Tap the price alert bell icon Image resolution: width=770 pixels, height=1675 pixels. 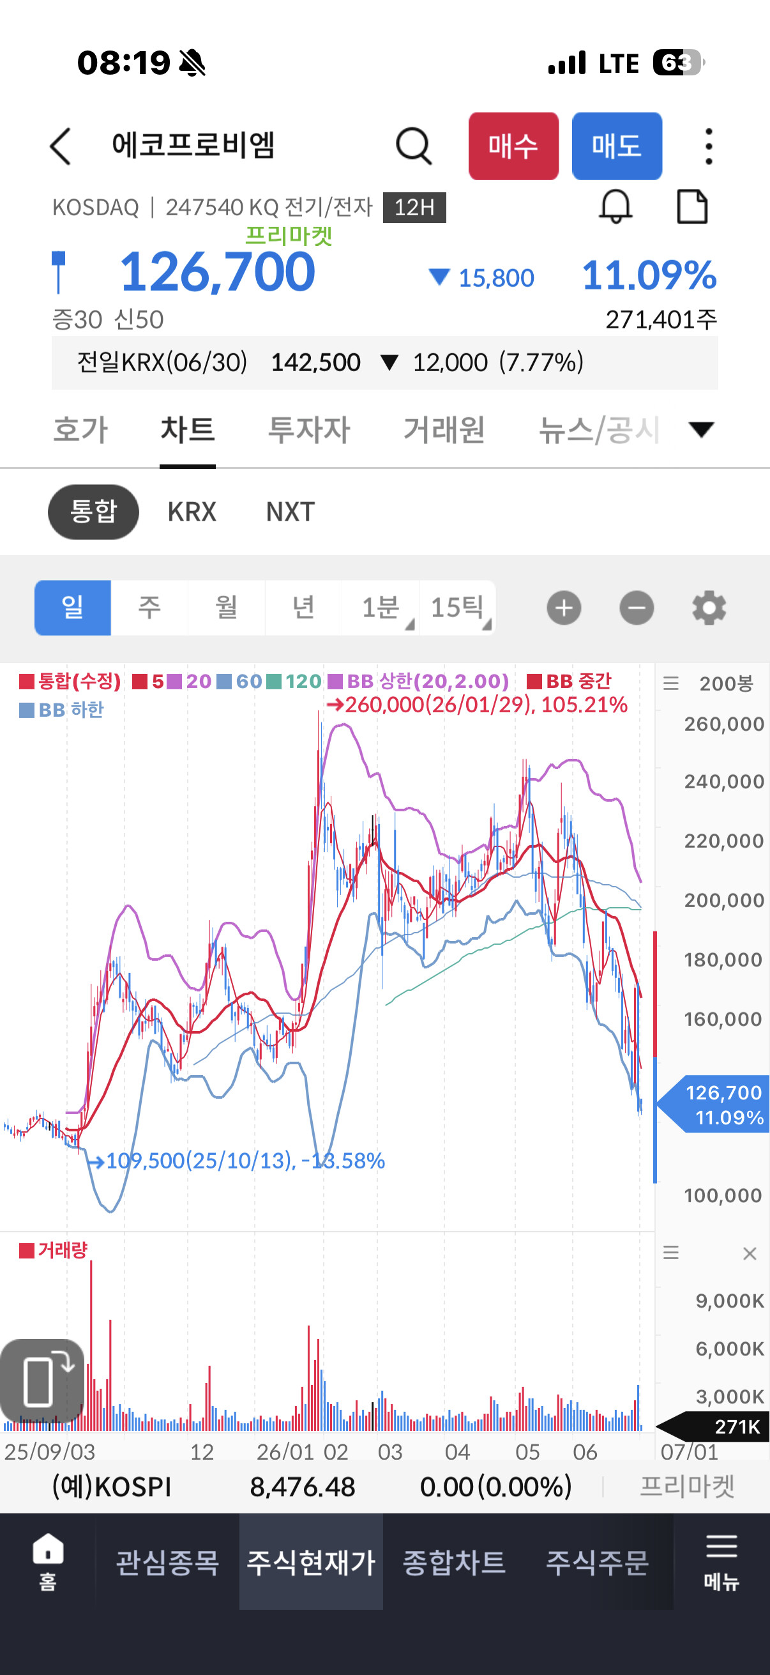coord(615,207)
